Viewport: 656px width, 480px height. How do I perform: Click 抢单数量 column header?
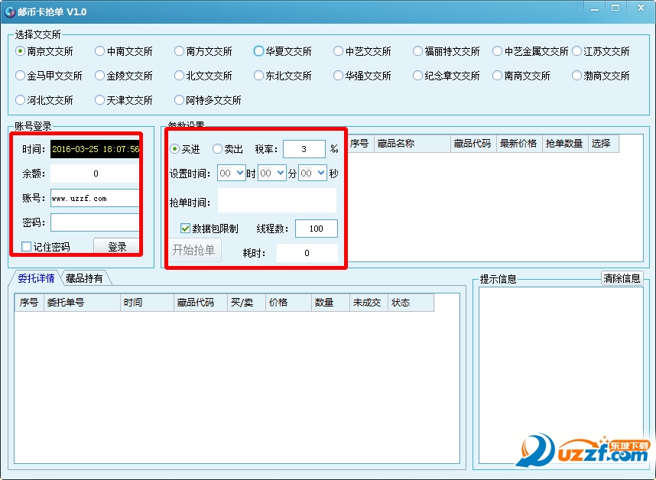[565, 144]
